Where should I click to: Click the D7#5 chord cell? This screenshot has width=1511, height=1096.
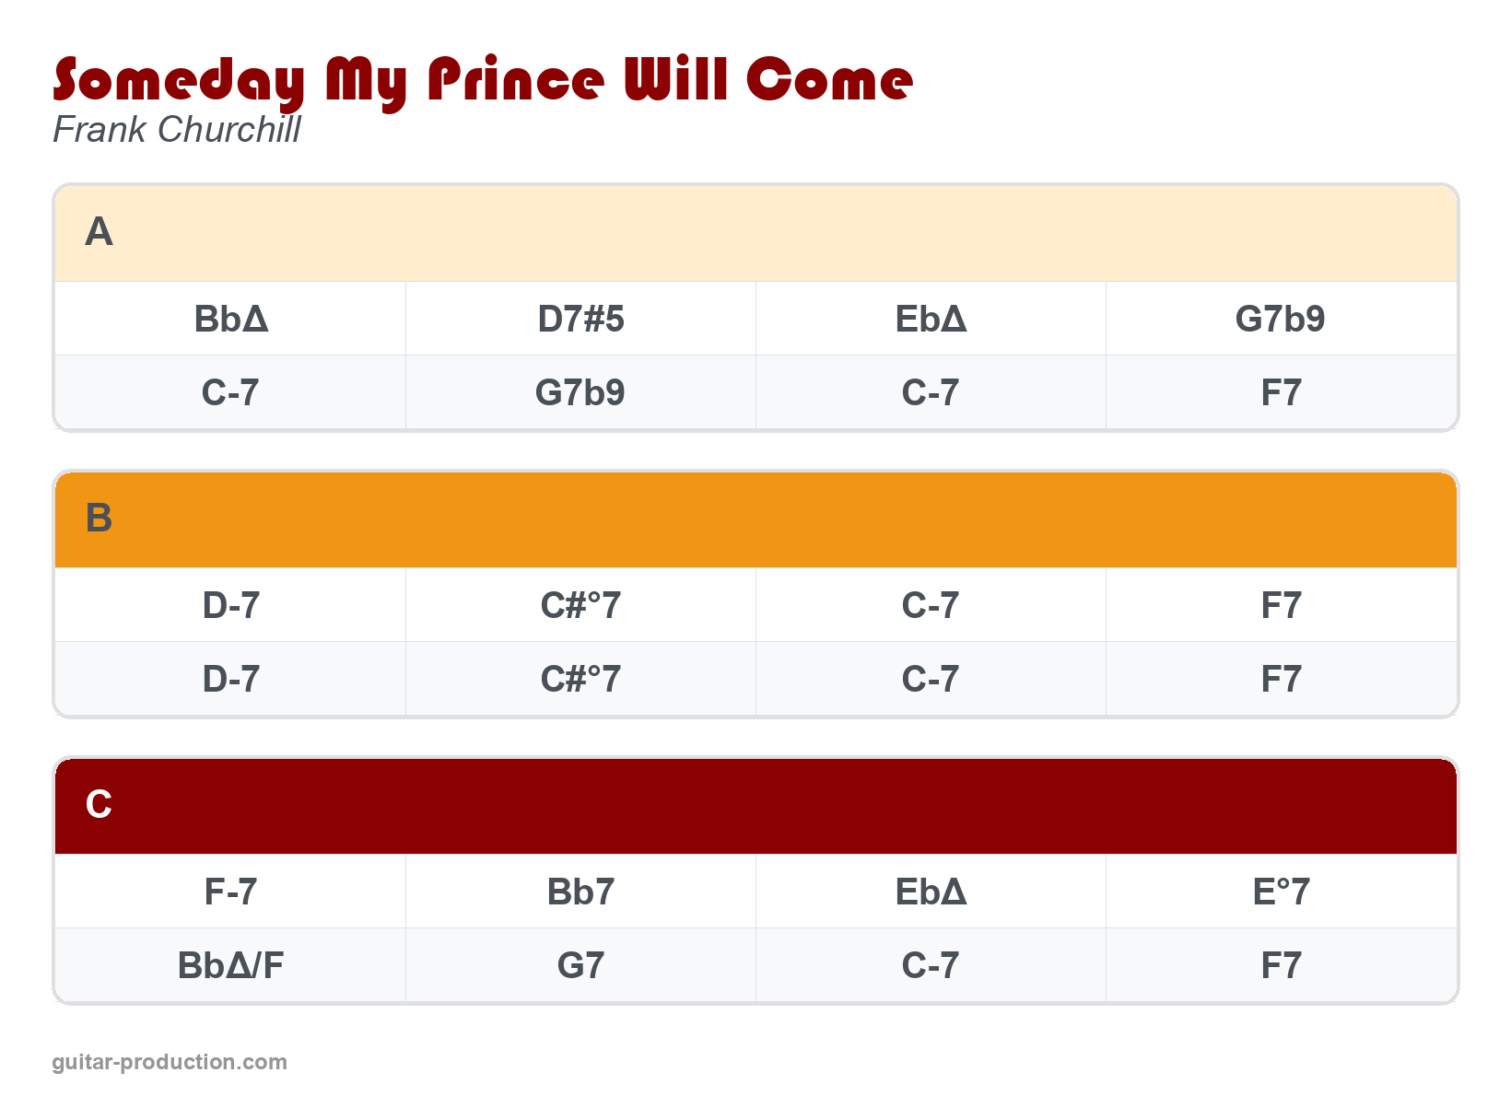pyautogui.click(x=580, y=319)
